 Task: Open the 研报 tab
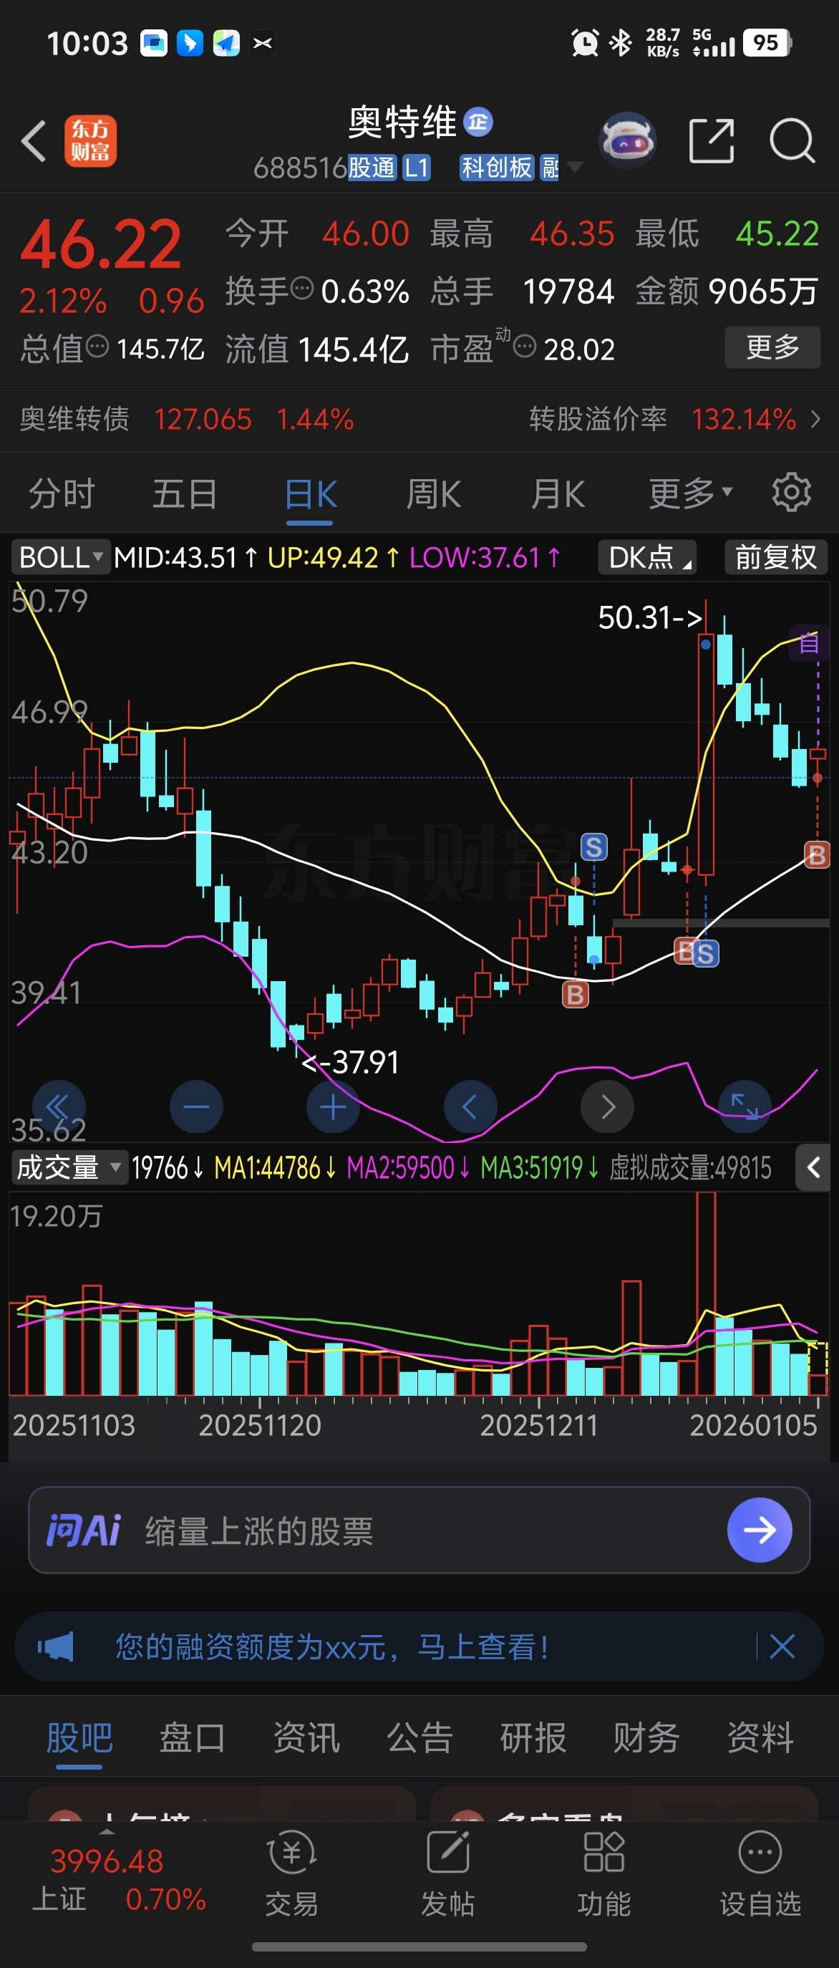click(x=533, y=1739)
